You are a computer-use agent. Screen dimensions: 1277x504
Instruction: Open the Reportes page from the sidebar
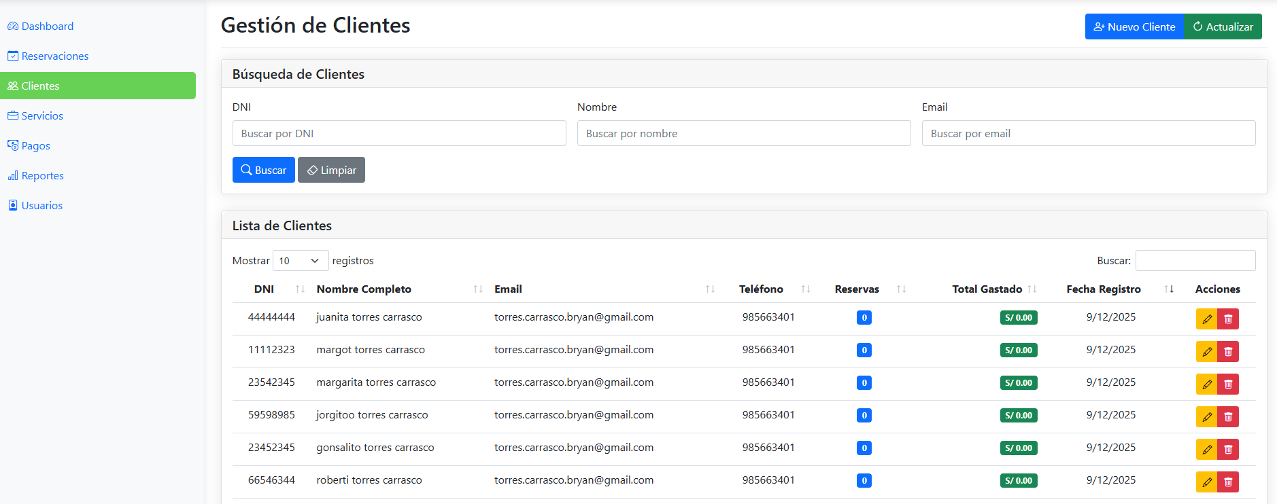click(x=42, y=176)
